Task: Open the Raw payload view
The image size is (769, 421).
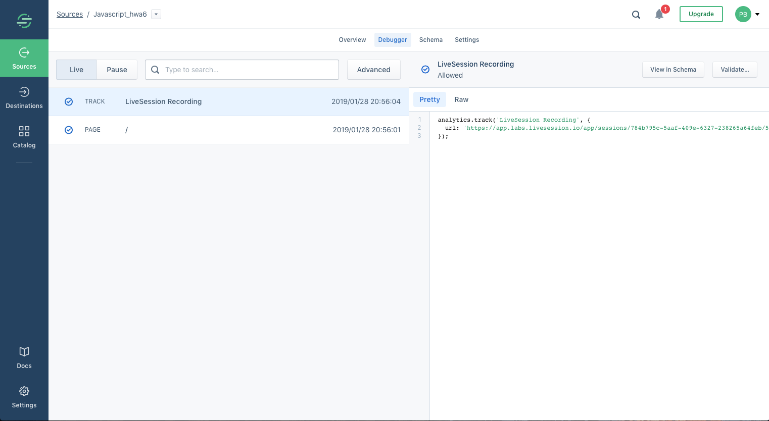Action: tap(461, 99)
